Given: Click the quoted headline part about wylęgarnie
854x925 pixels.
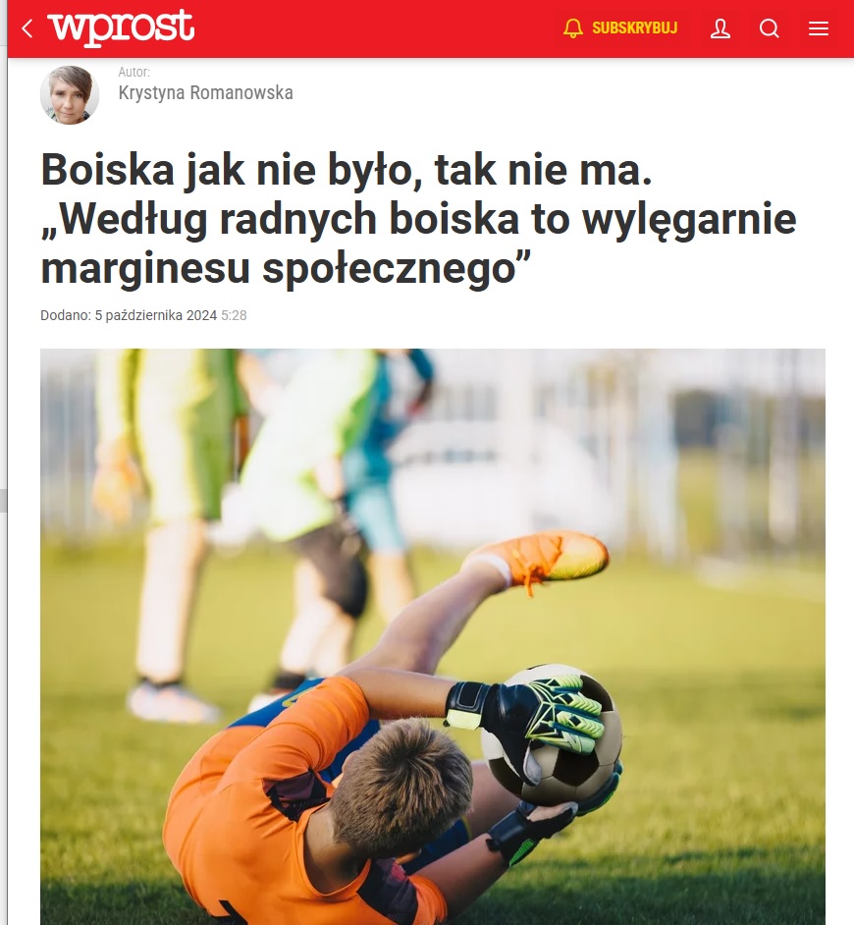Looking at the screenshot, I should point(418,244).
